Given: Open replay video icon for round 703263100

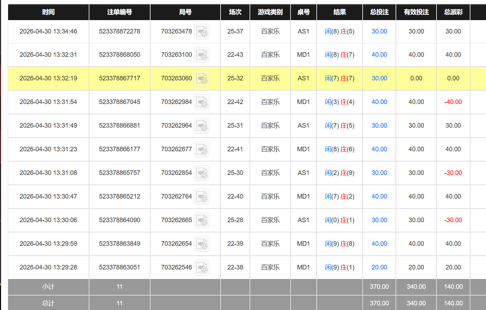Looking at the screenshot, I should click(201, 55).
